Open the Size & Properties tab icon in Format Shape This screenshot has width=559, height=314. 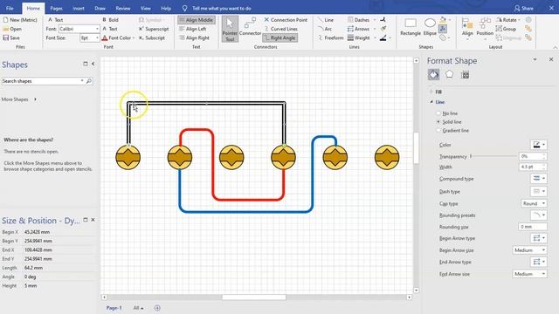(465, 75)
